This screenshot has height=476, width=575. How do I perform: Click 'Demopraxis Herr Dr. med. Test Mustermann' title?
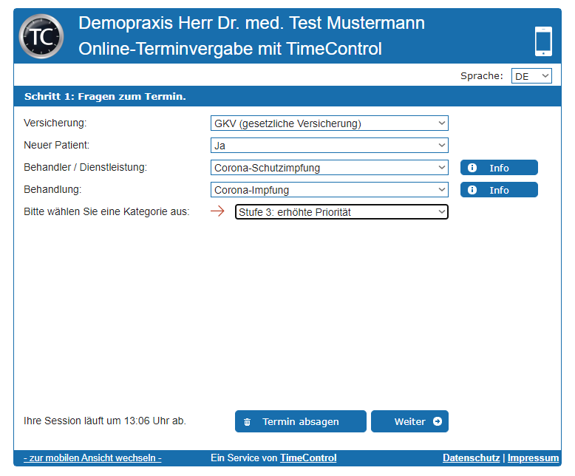tap(251, 23)
